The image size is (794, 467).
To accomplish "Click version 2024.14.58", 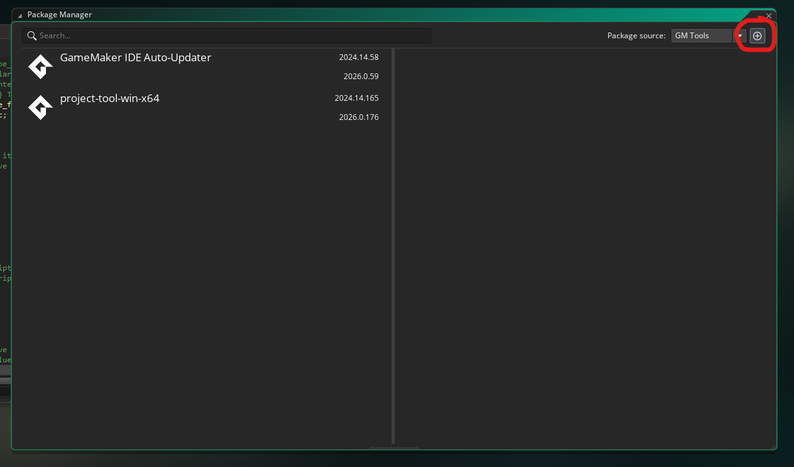I will (359, 57).
